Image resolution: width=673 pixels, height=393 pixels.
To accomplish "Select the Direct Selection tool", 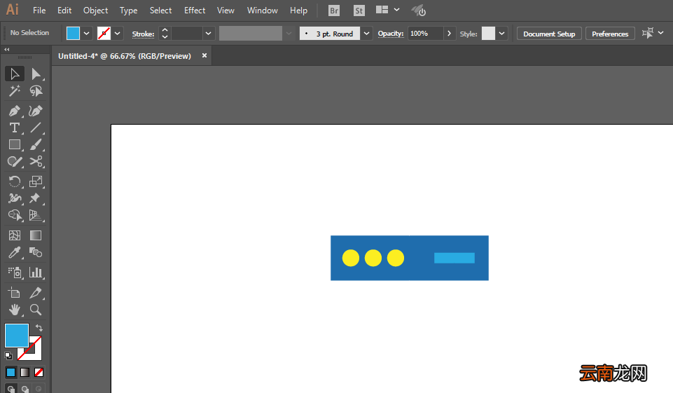I will pyautogui.click(x=36, y=74).
